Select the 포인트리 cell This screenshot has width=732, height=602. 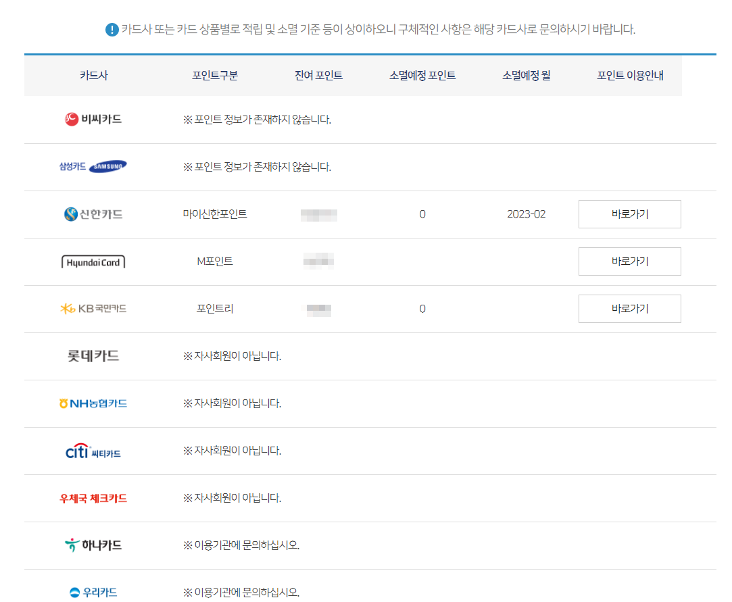tap(215, 309)
